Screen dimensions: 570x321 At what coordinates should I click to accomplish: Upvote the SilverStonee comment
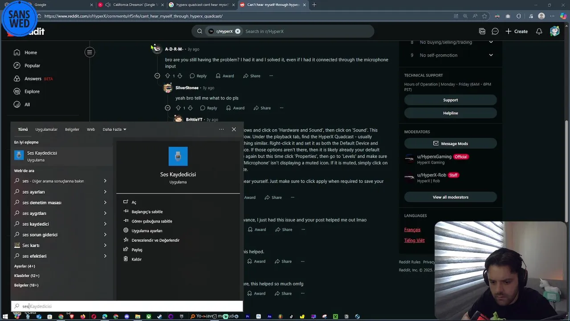(178, 108)
